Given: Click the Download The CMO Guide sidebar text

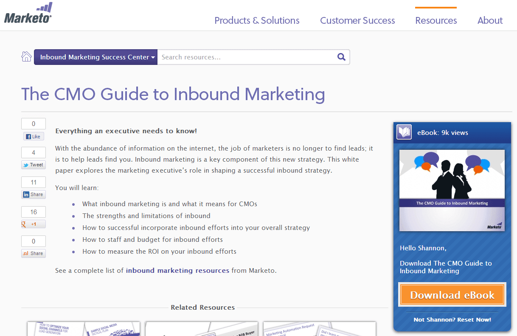Looking at the screenshot, I should [446, 267].
